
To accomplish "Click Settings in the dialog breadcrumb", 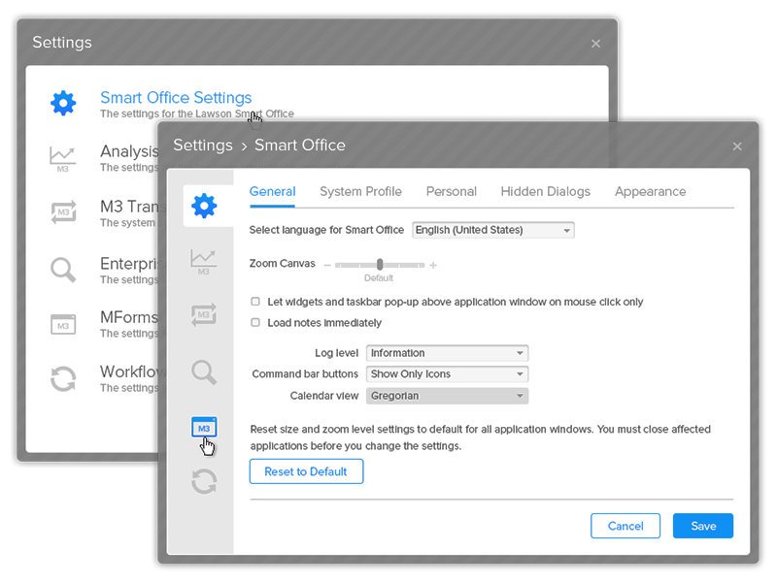I will click(203, 145).
